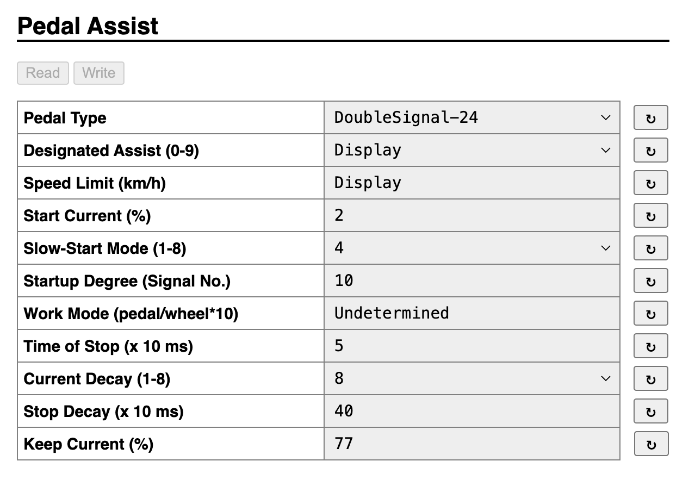Viewport: 695px width, 486px height.
Task: Click refresh icon next to Speed Limit
Action: click(650, 183)
